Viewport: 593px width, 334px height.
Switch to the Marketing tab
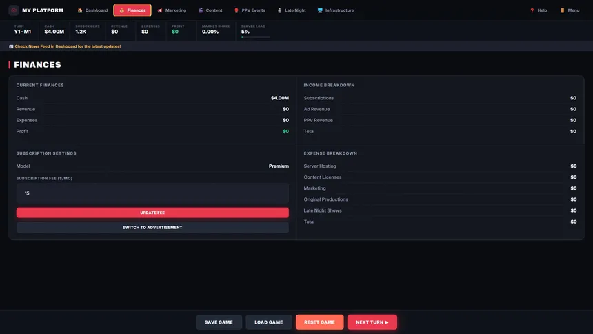(x=172, y=10)
